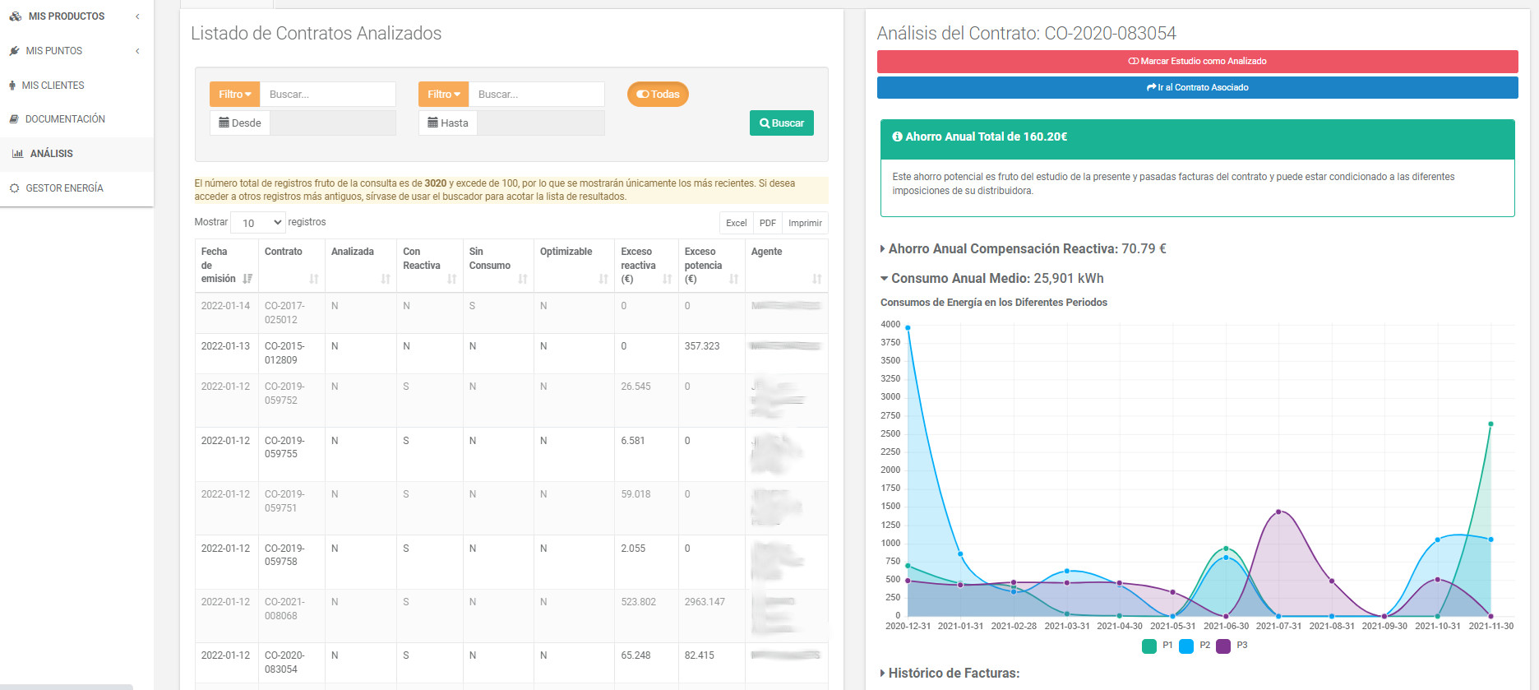1539x690 pixels.
Task: Expand Ahorro Anual Compensación Reactiva section
Action: (x=1024, y=248)
